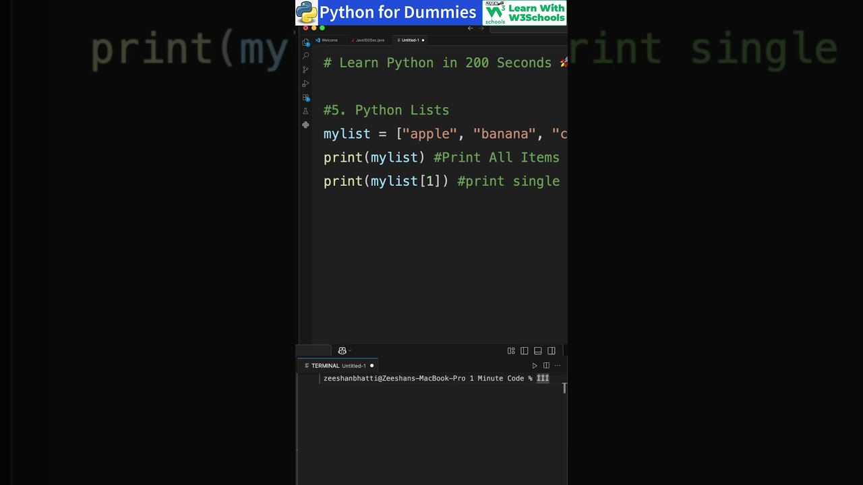Viewport: 863px width, 485px height.
Task: Toggle the primary side bar layout button
Action: (525, 351)
